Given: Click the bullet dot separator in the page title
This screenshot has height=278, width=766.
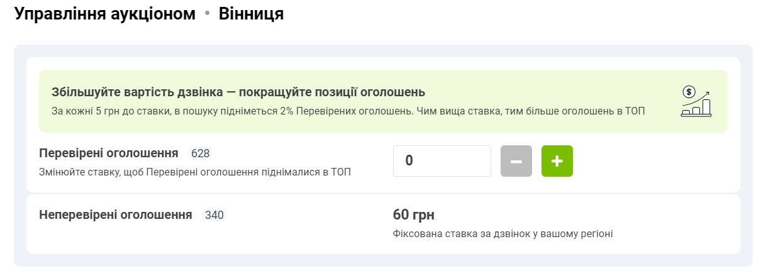Looking at the screenshot, I should coord(207,14).
